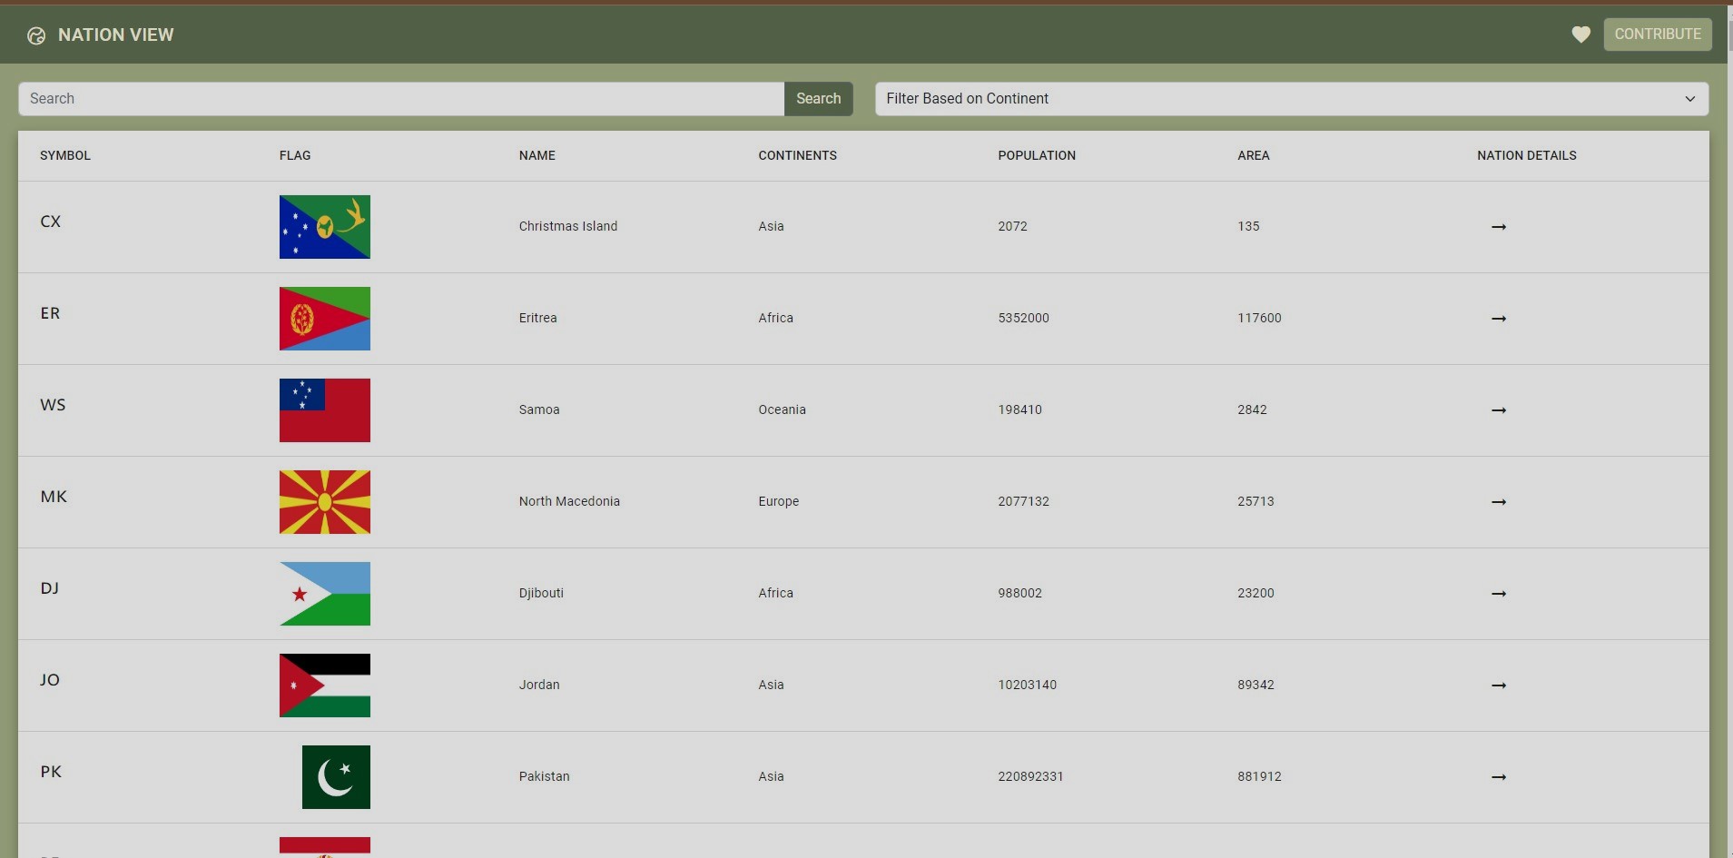Image resolution: width=1733 pixels, height=858 pixels.
Task: Select the MK symbol cell
Action: click(54, 497)
